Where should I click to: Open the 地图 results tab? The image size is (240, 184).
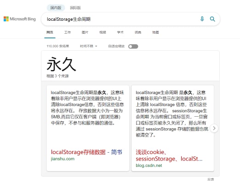coord(155,32)
